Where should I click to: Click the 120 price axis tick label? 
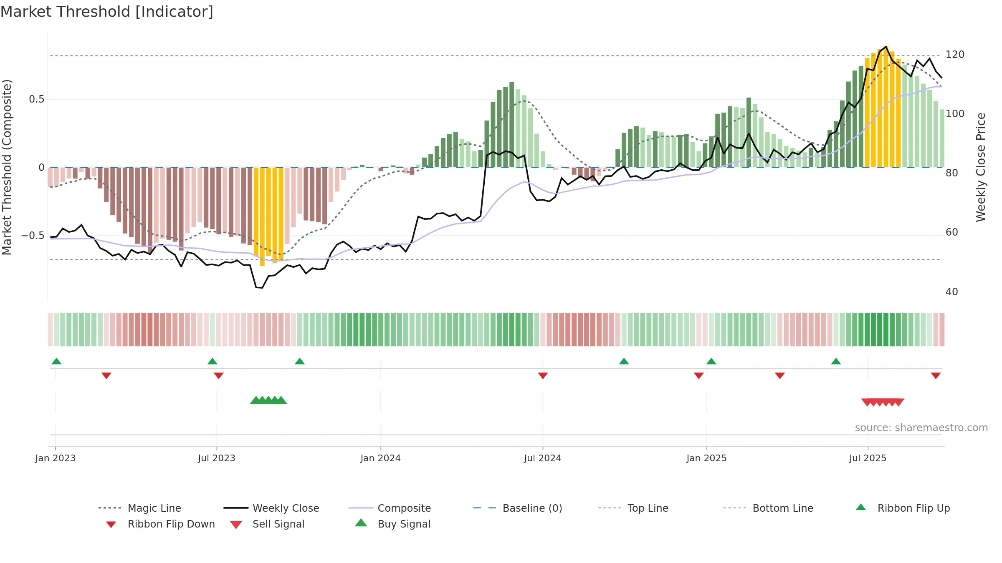(x=955, y=55)
